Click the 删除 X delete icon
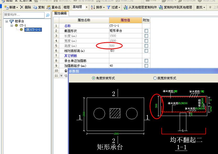Viewport: 218px width, 154px height. pos(22,7)
